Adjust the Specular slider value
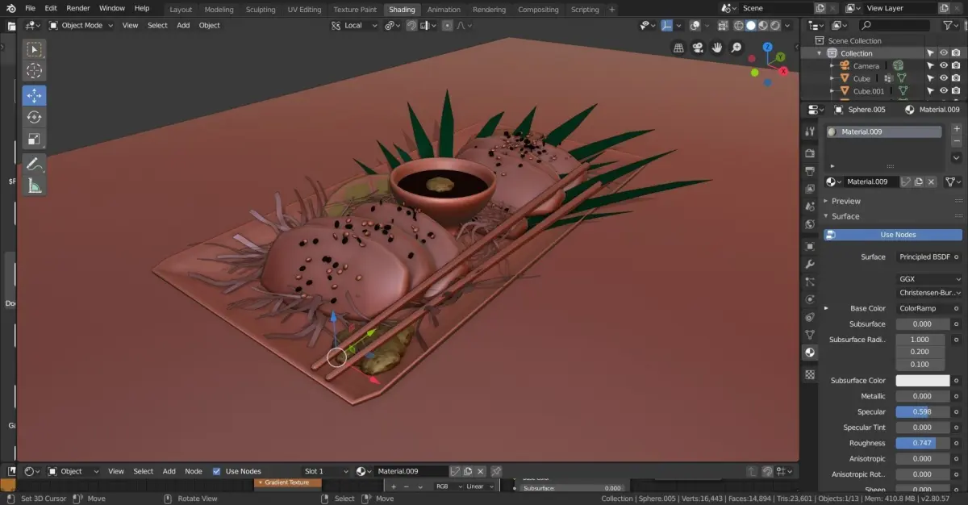Viewport: 968px width, 505px height. [923, 411]
